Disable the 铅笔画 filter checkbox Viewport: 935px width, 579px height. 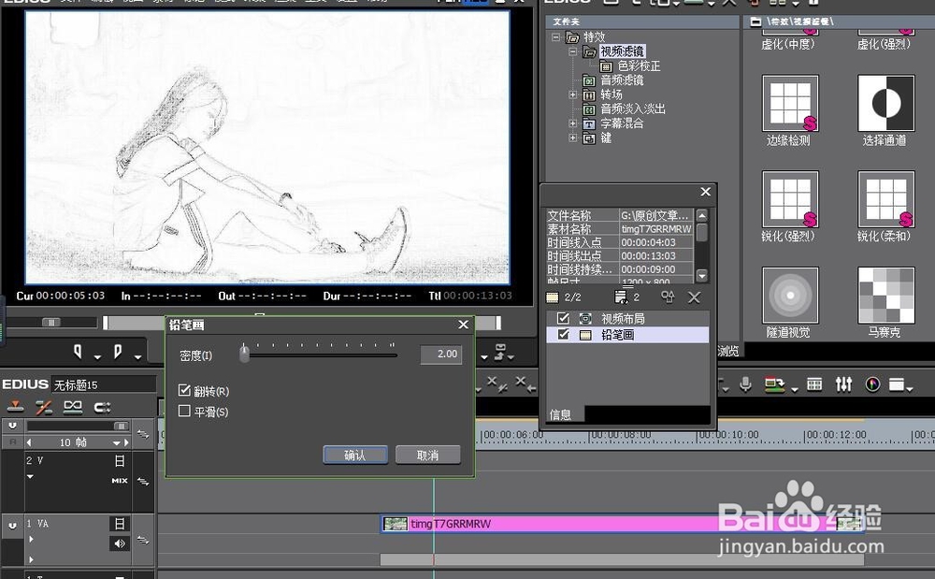(563, 335)
